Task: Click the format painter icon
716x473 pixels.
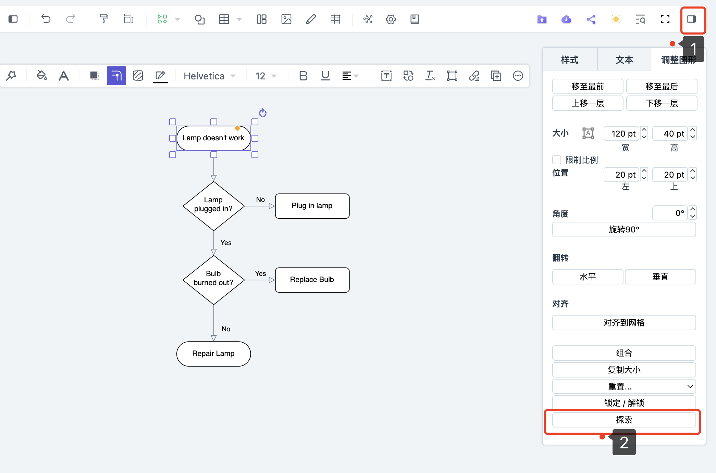Action: point(104,19)
